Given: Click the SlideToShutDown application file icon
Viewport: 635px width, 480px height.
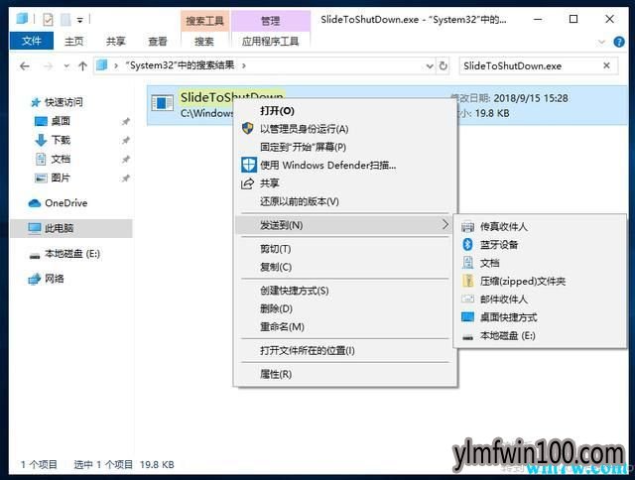Looking at the screenshot, I should (163, 103).
